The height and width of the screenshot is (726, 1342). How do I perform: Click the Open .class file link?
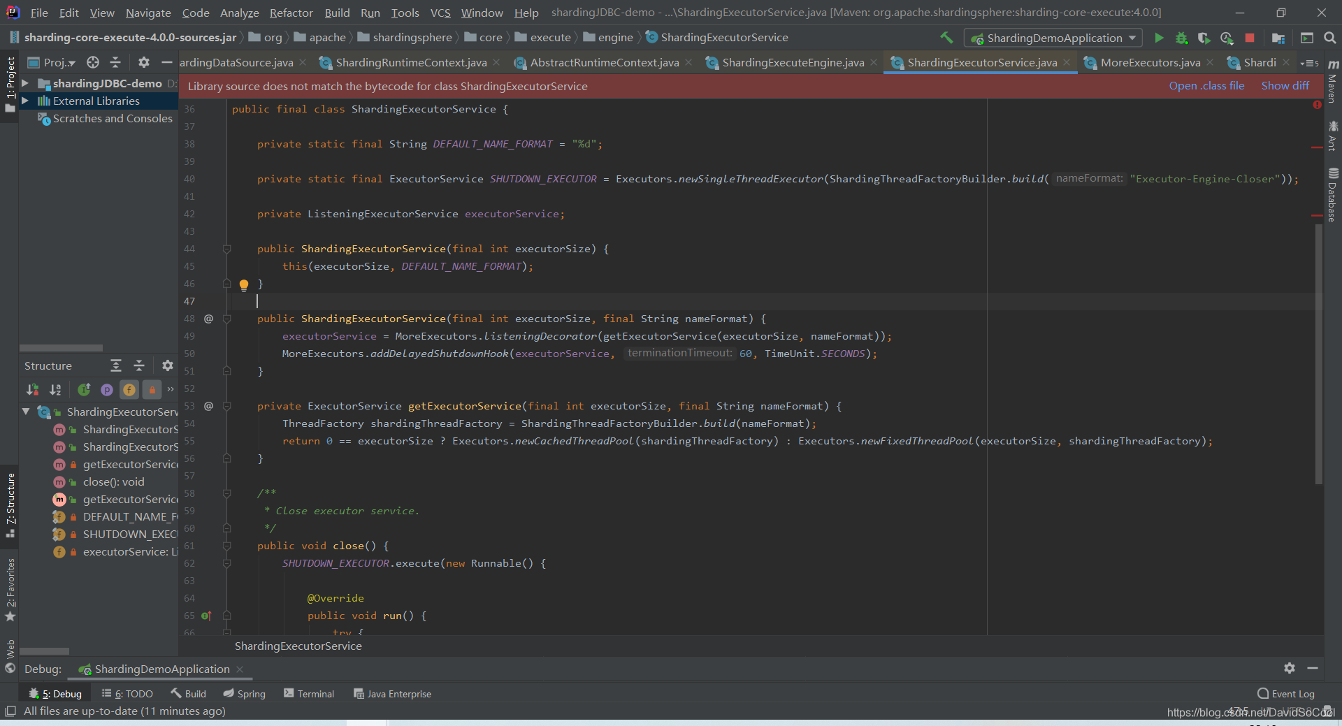pyautogui.click(x=1206, y=85)
